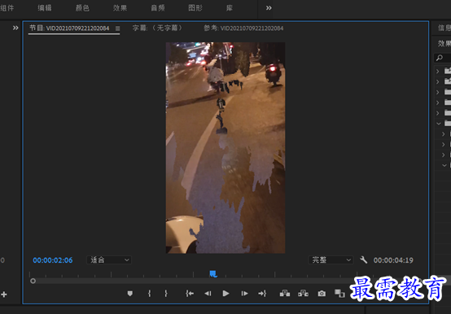Show more workspaces via double-arrow overflow
Image resolution: width=451 pixels, height=314 pixels.
(x=269, y=8)
